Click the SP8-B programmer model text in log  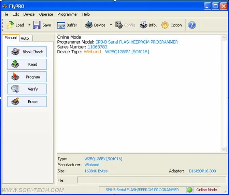coord(137,42)
